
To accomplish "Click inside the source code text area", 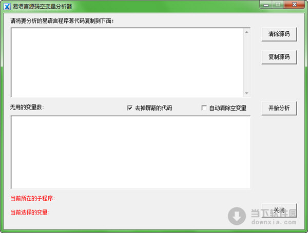I will [127, 62].
